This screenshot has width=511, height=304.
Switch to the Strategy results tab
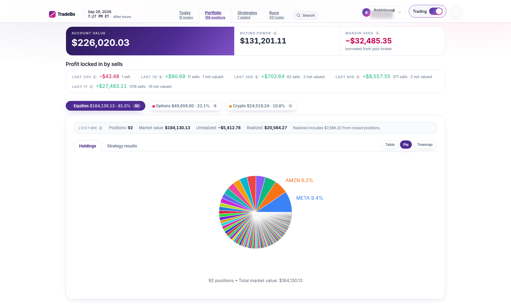tap(122, 146)
